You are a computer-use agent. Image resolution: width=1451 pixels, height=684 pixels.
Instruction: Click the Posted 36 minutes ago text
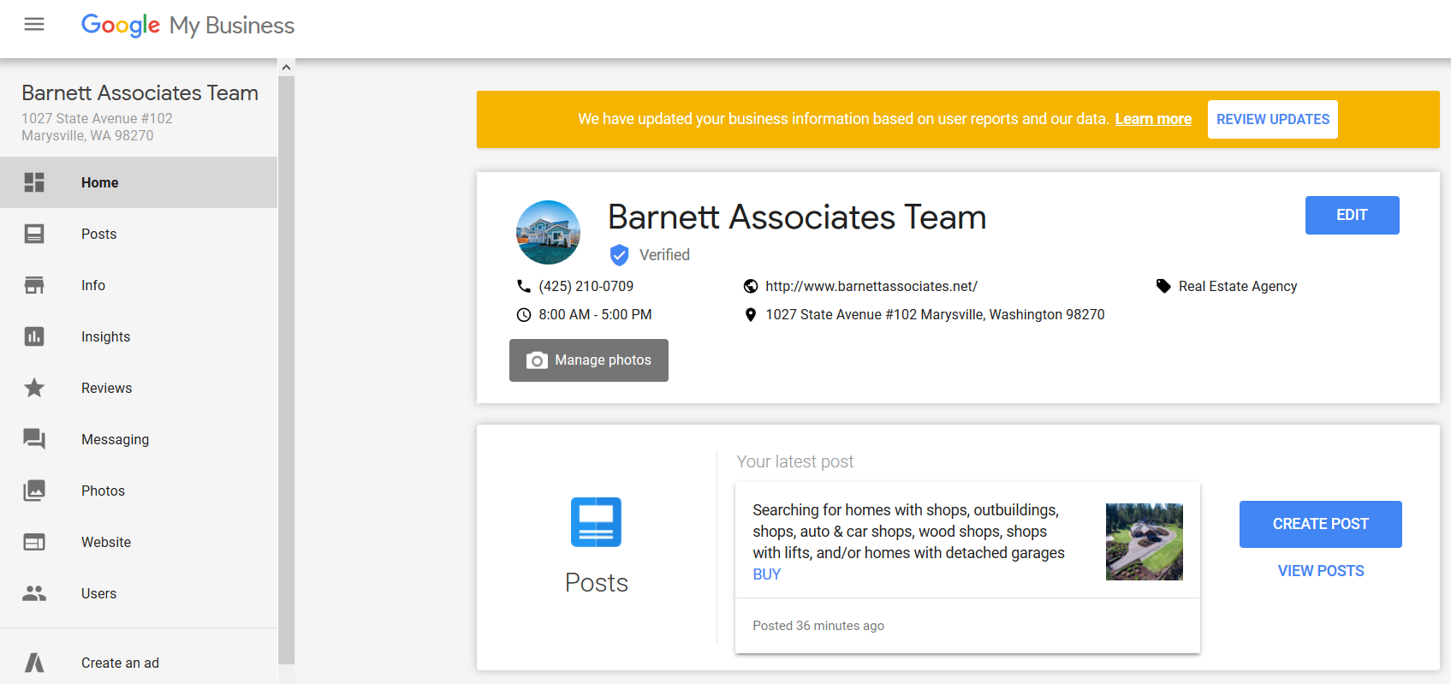pos(818,626)
